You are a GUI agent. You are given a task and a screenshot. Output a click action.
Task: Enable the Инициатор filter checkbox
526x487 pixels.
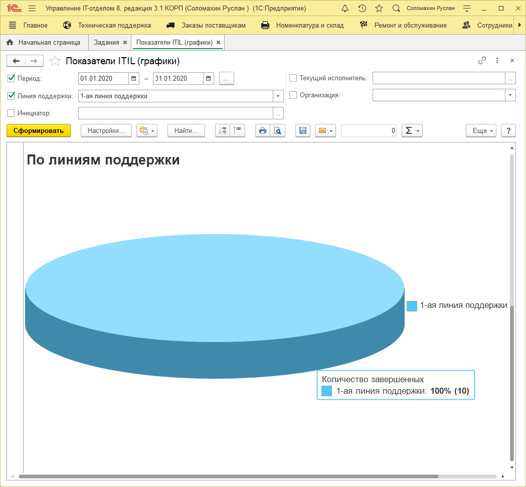(x=11, y=113)
